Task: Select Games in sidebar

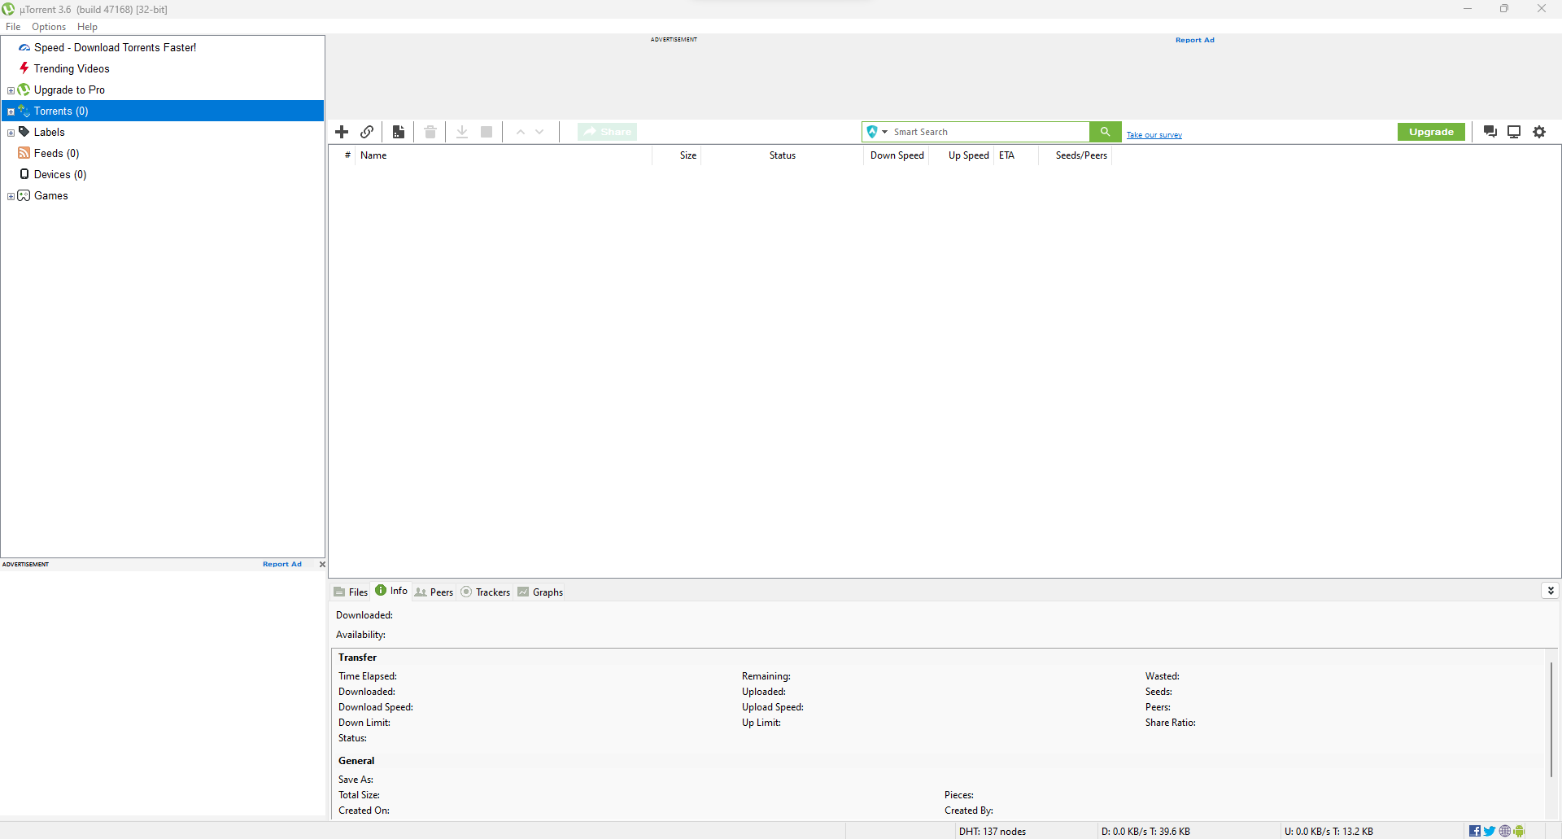Action: 50,195
